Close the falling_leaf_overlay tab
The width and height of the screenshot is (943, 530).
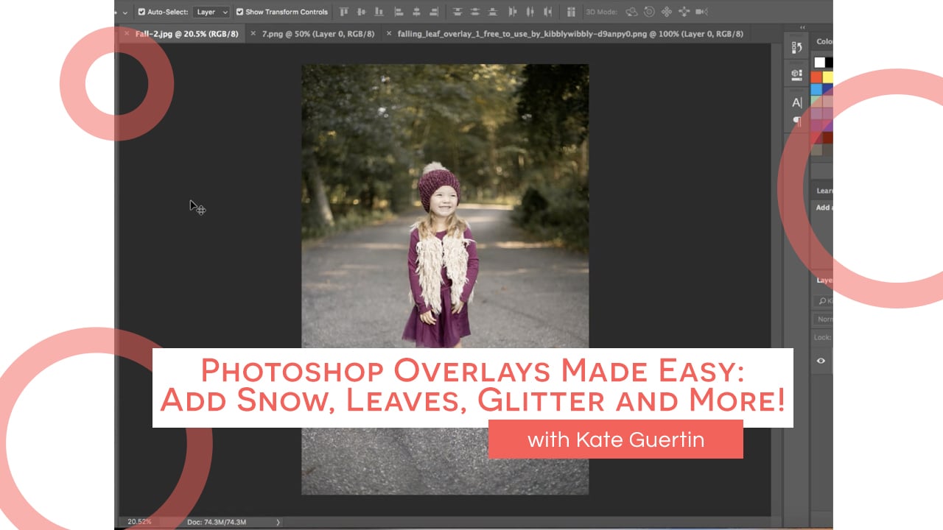coord(389,34)
